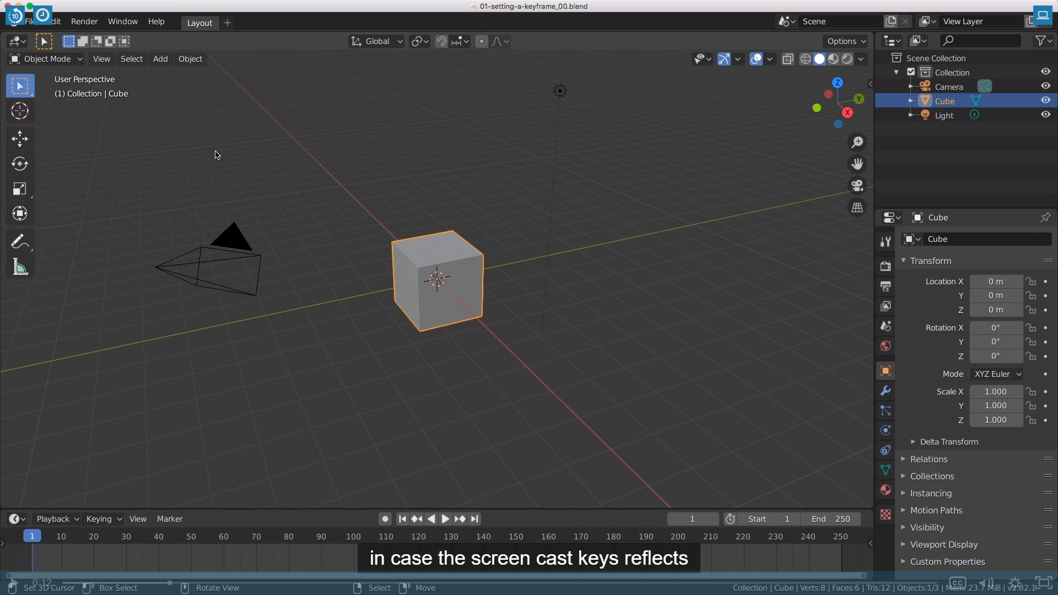Toggle Light visibility eye icon
1058x595 pixels.
tap(1045, 115)
